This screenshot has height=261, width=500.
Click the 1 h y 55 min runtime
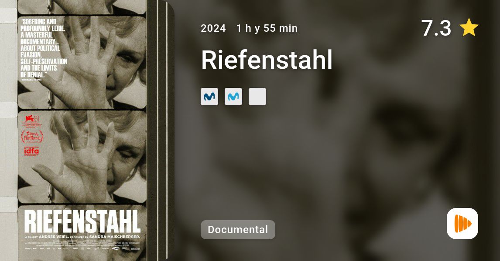pos(267,28)
